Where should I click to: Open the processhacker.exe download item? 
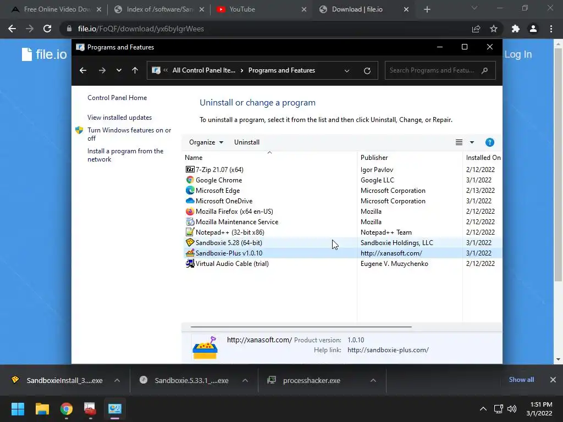pos(312,380)
